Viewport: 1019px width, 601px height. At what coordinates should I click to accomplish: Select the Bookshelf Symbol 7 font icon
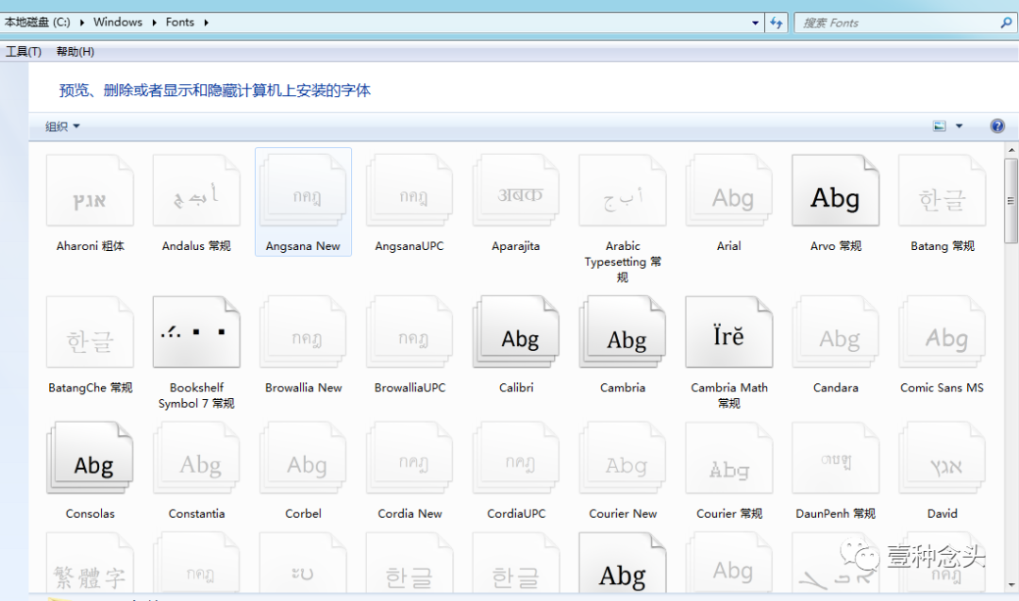[x=196, y=332]
